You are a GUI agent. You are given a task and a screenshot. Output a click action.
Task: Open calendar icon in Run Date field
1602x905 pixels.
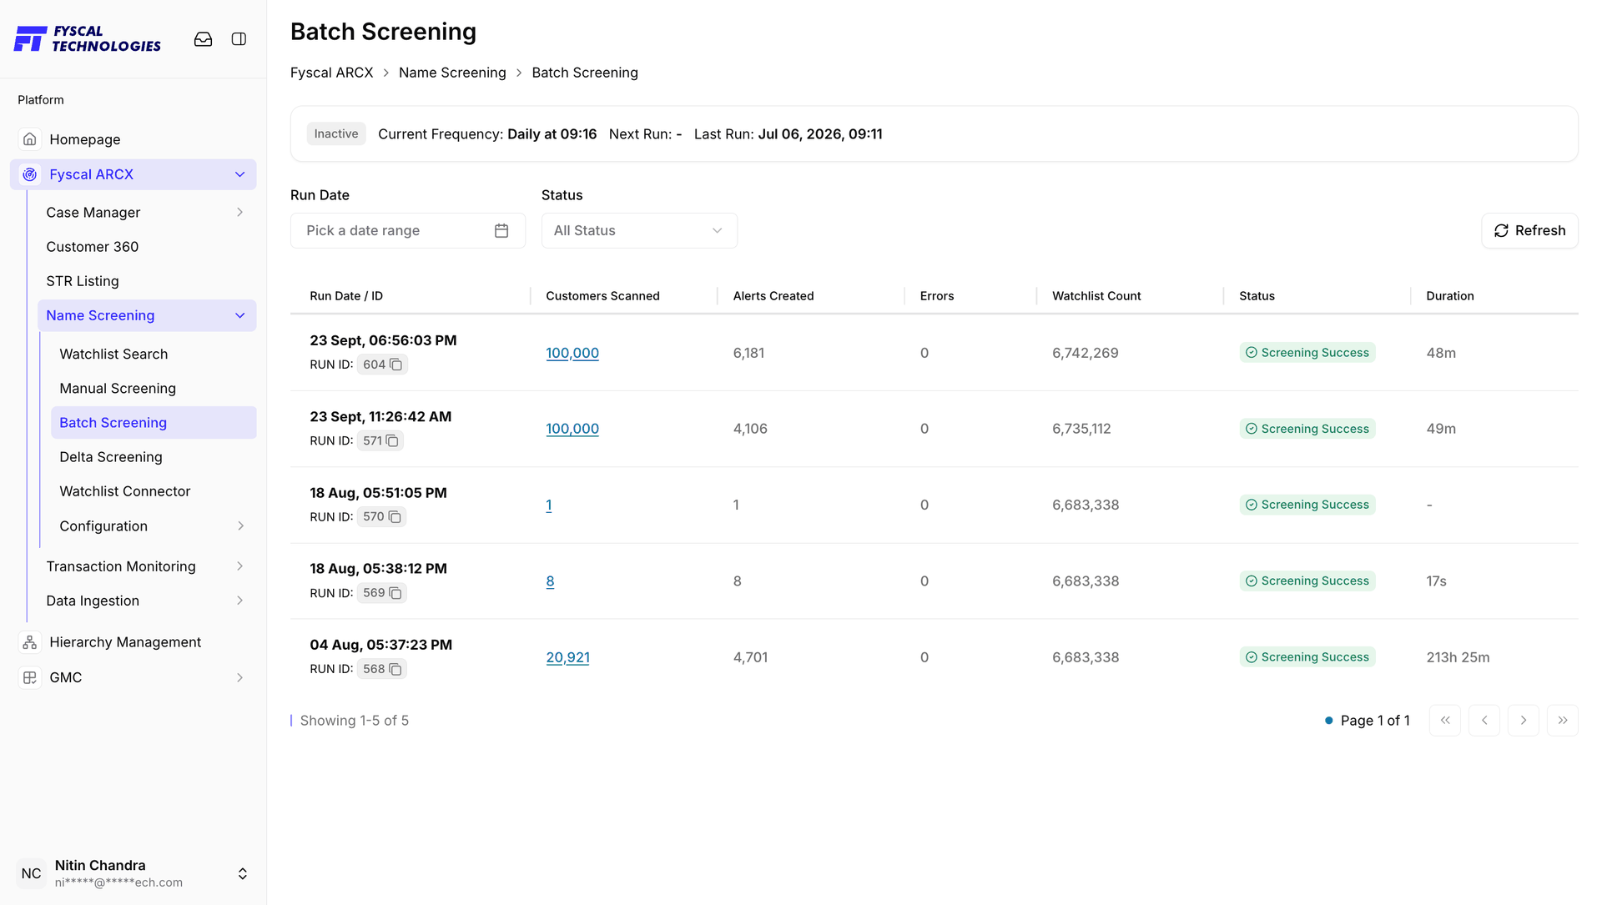pos(501,230)
